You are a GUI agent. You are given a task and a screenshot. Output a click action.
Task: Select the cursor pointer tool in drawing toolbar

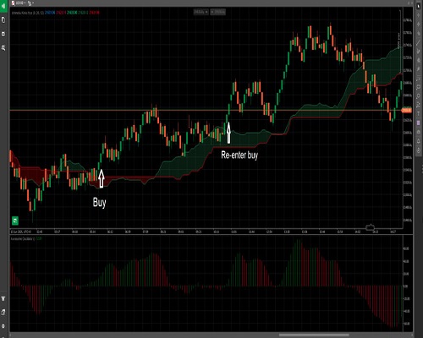pyautogui.click(x=418, y=6)
